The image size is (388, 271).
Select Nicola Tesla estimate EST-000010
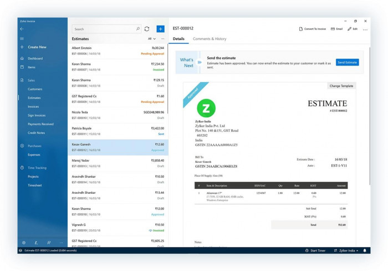click(118, 115)
